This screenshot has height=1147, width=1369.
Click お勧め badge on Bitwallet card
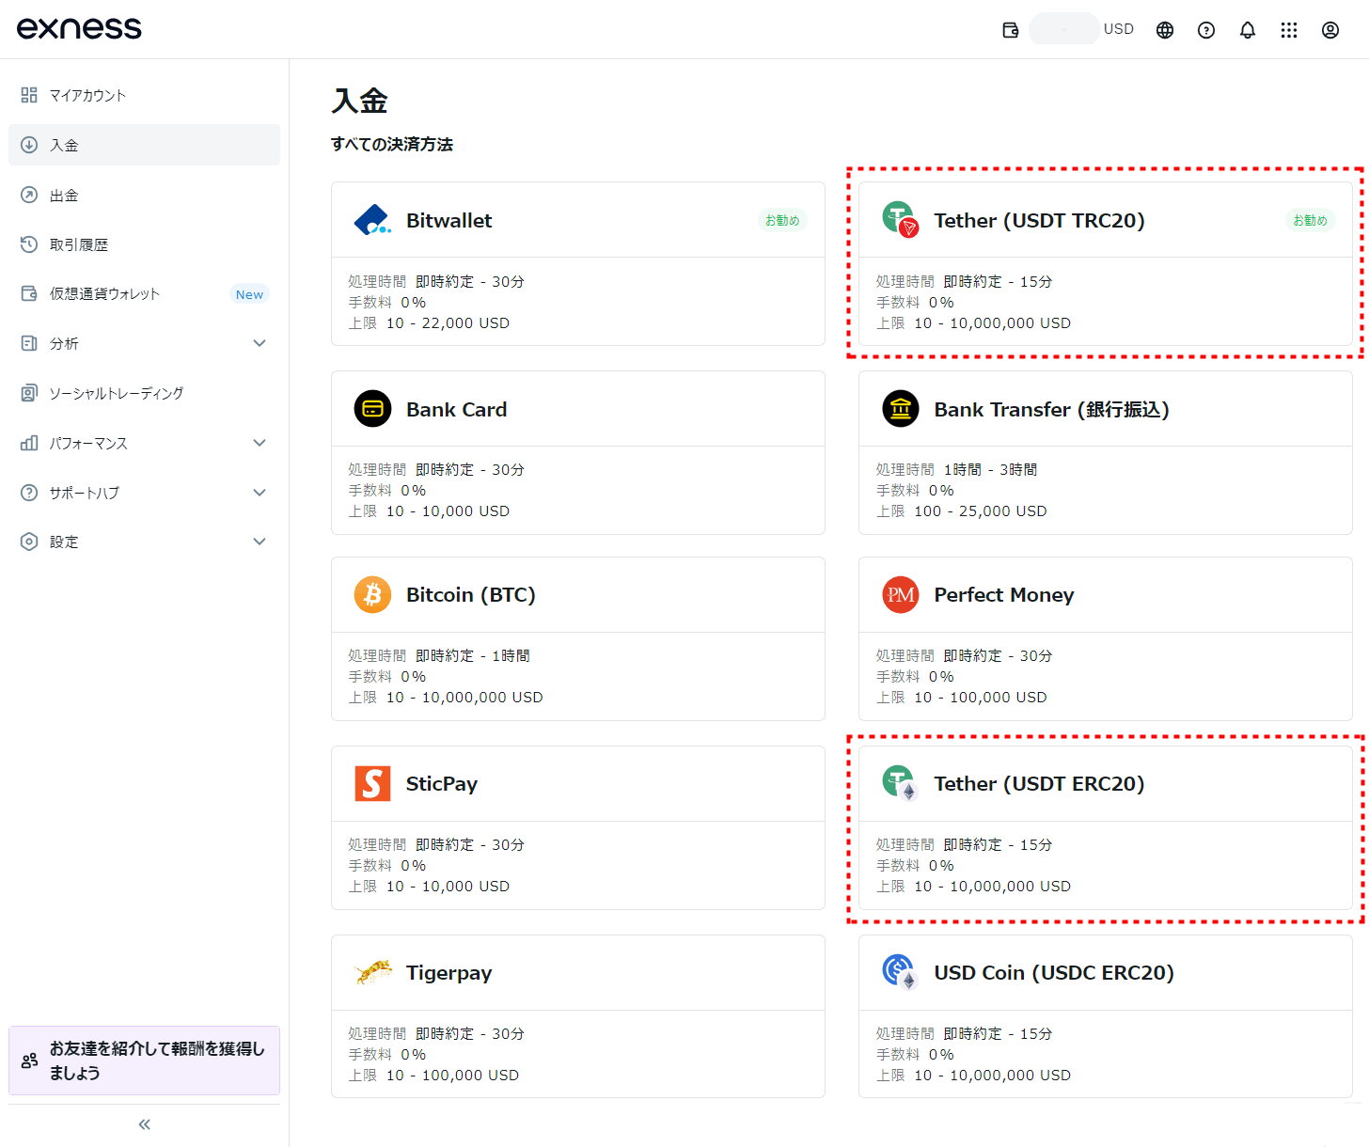pyautogui.click(x=782, y=220)
